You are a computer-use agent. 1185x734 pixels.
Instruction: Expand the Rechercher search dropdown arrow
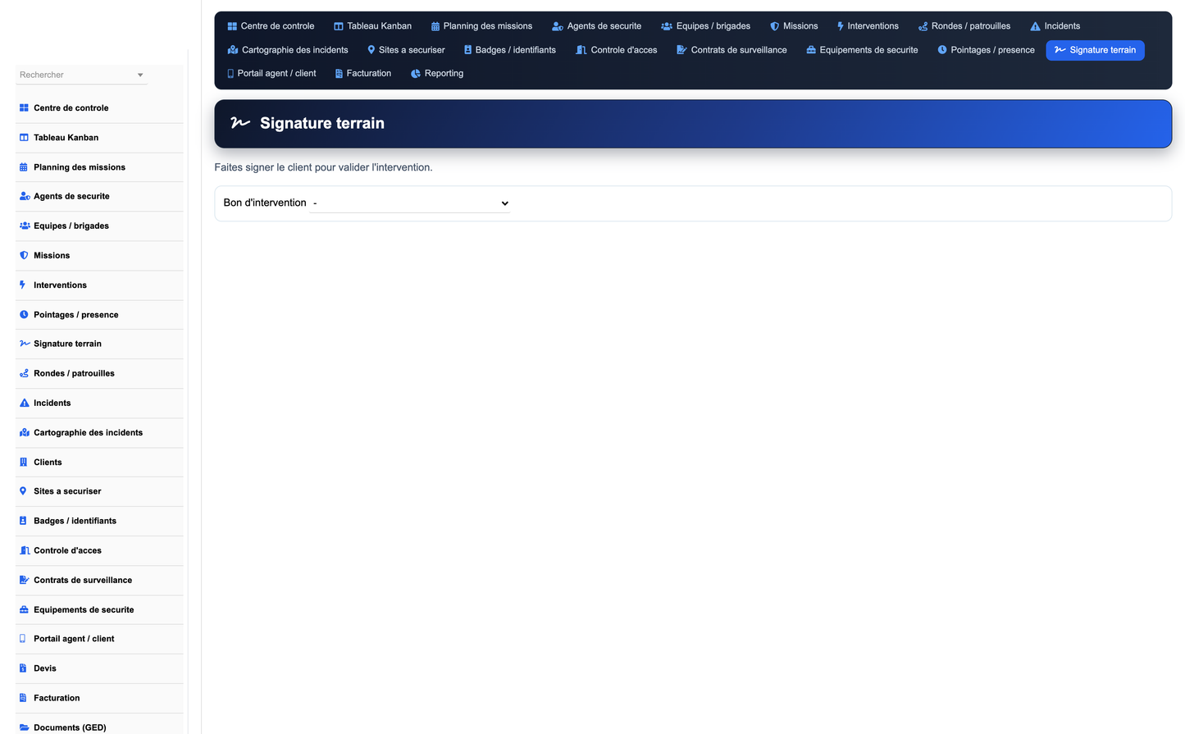140,75
